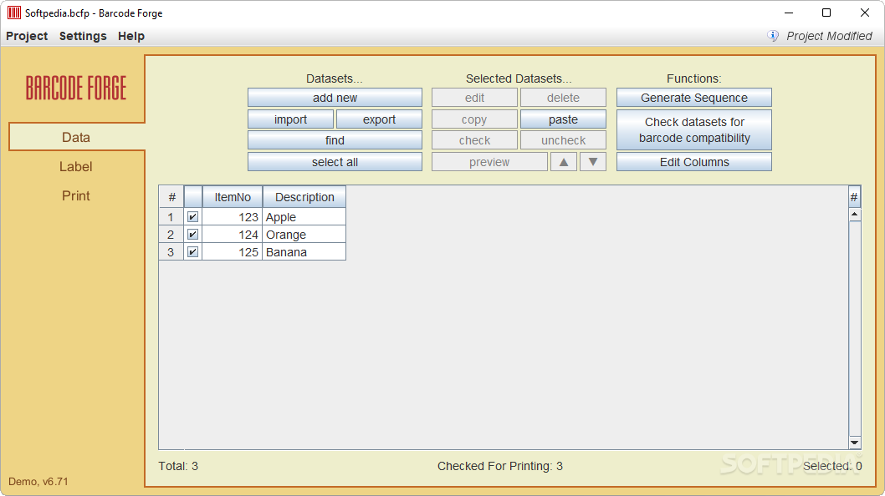885x496 pixels.
Task: Move selected dataset down with the arrow
Action: 592,162
